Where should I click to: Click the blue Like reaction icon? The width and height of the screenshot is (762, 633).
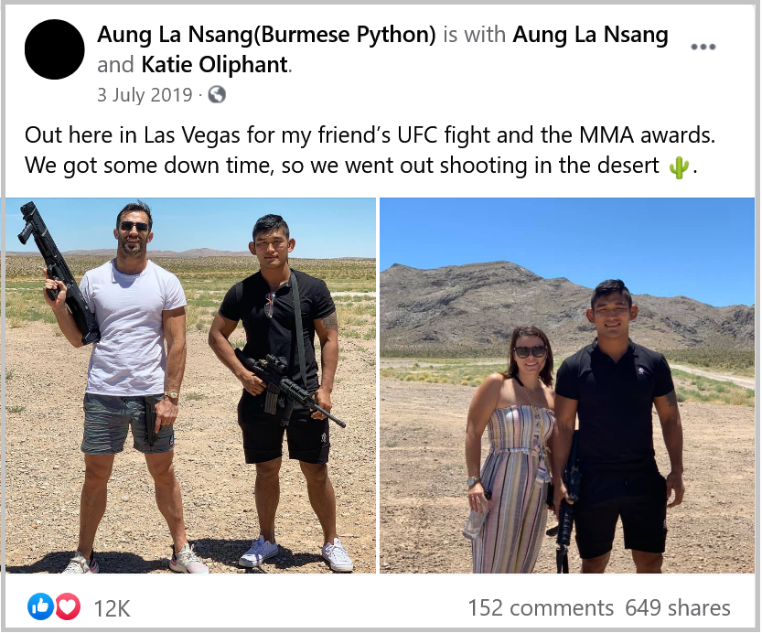(41, 606)
